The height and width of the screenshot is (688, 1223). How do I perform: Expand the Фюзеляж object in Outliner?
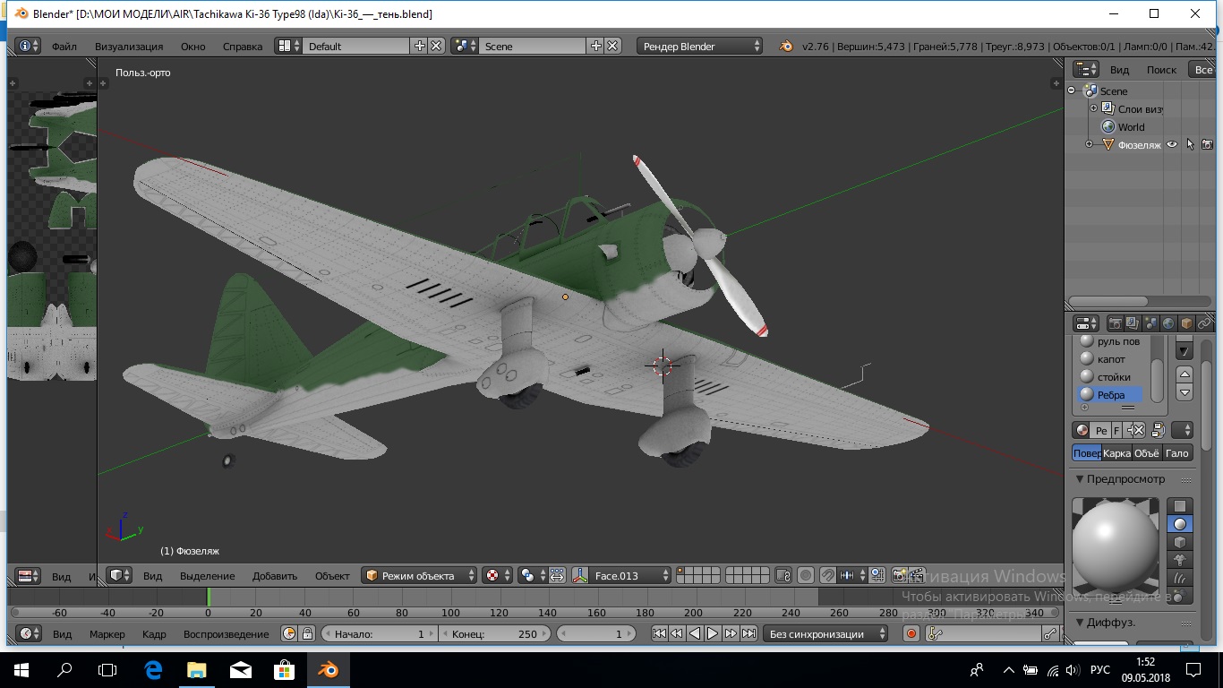point(1089,144)
